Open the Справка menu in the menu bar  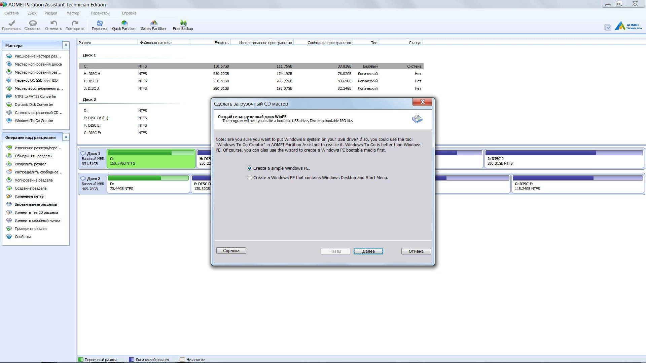point(129,13)
